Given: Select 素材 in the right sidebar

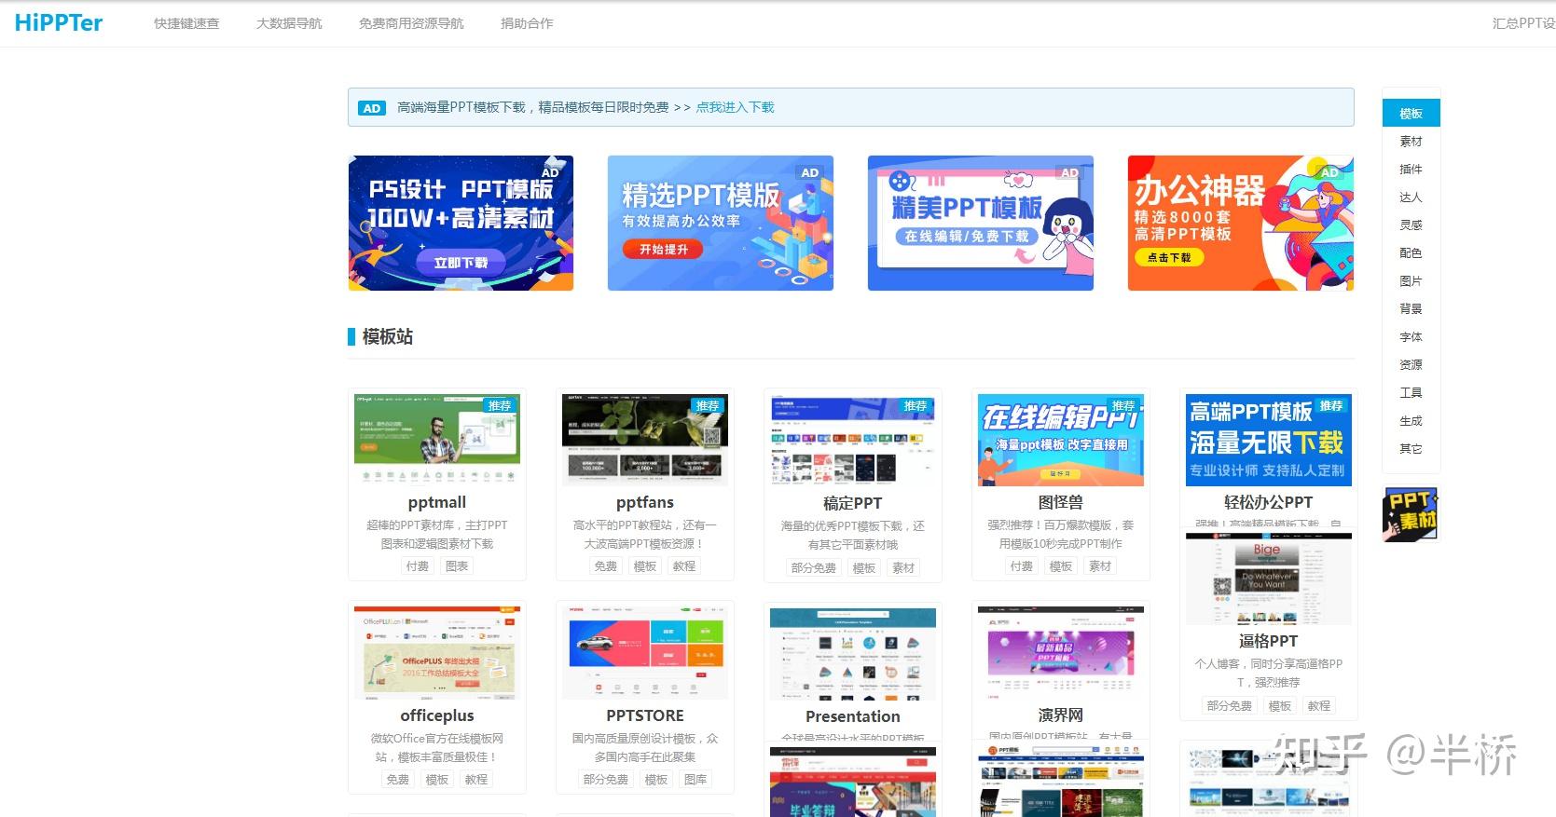Looking at the screenshot, I should click(1411, 142).
